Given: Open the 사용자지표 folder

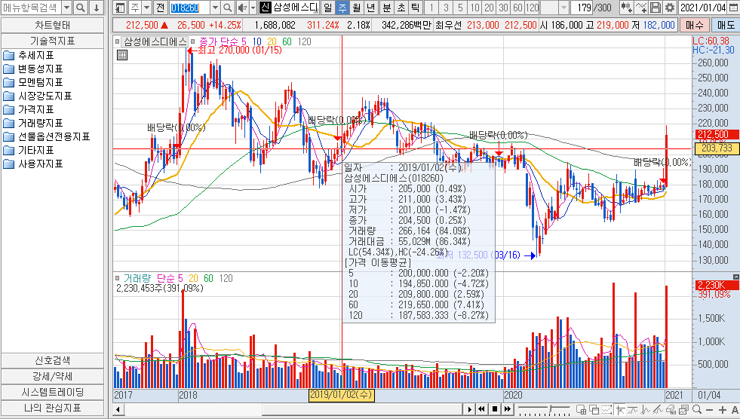Looking at the screenshot, I should click(33, 164).
